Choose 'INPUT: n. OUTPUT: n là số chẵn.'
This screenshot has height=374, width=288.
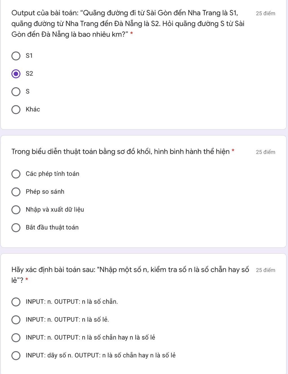coord(16,302)
